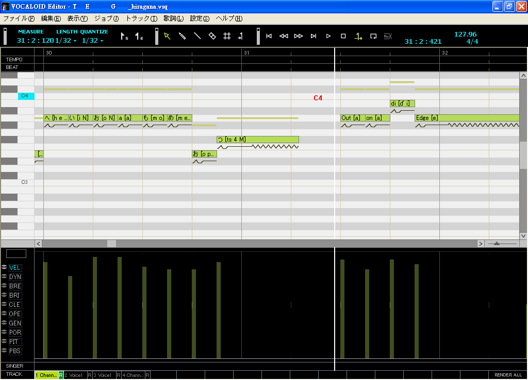Open the トラック(T) menu
The width and height of the screenshot is (528, 380).
(x=141, y=19)
